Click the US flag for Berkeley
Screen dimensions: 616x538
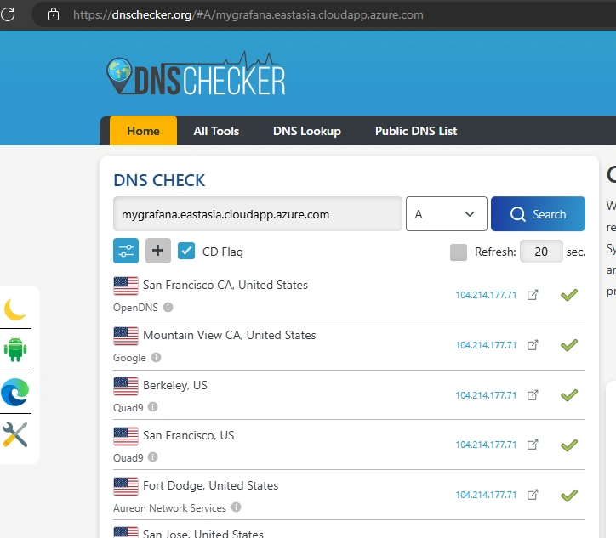click(x=126, y=386)
